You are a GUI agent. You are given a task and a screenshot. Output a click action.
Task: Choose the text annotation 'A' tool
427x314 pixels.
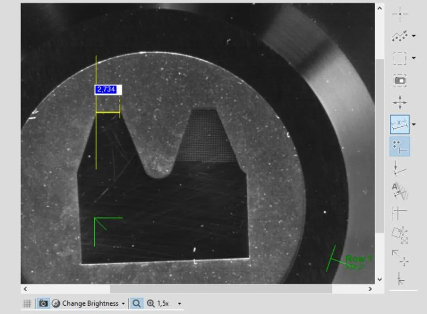point(400,191)
